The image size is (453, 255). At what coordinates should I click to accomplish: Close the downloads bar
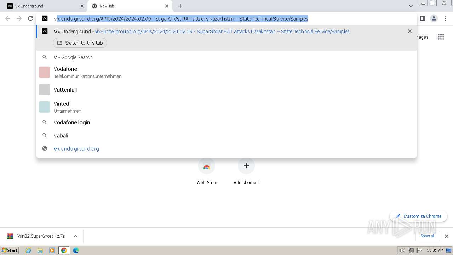coord(446,236)
